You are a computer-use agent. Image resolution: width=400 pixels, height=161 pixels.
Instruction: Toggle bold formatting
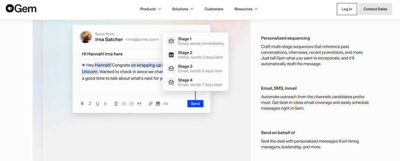tap(82, 104)
